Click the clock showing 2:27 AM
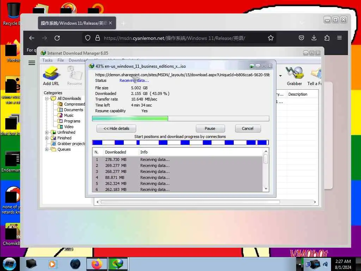 pyautogui.click(x=343, y=261)
